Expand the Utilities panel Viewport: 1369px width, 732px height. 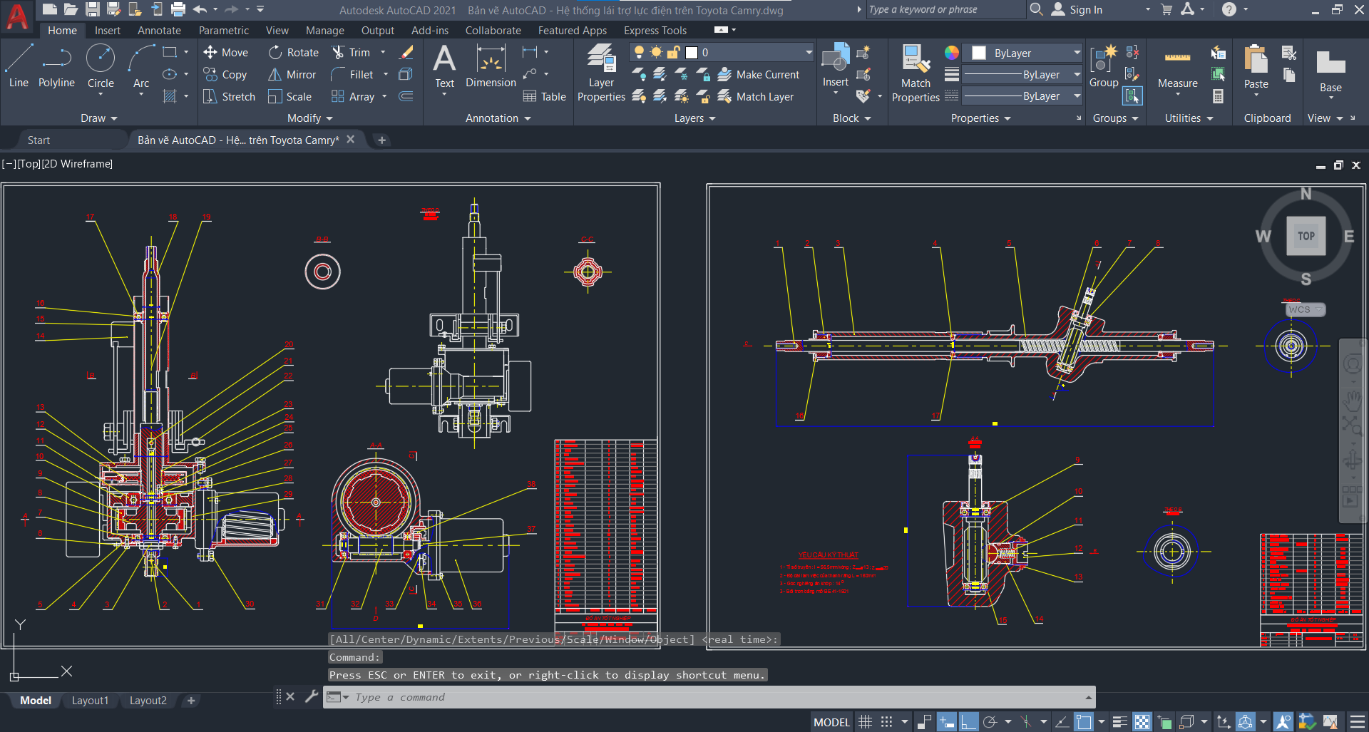[x=1189, y=118]
